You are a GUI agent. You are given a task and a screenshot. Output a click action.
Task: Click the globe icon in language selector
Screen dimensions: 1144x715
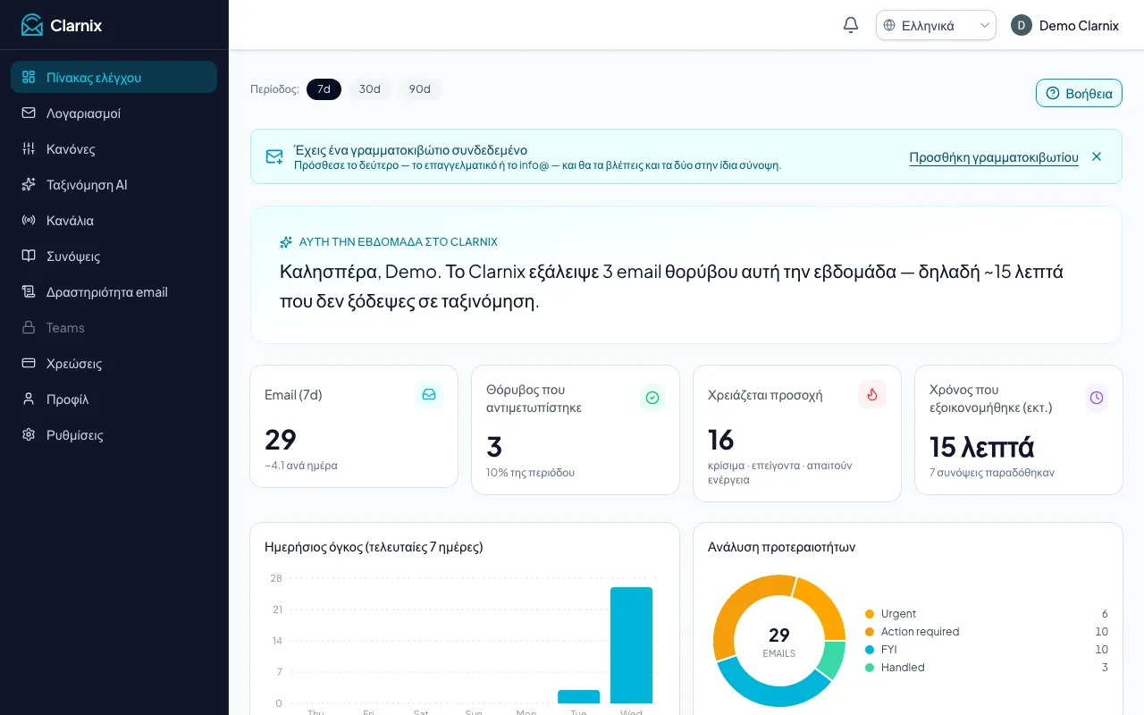(x=889, y=25)
